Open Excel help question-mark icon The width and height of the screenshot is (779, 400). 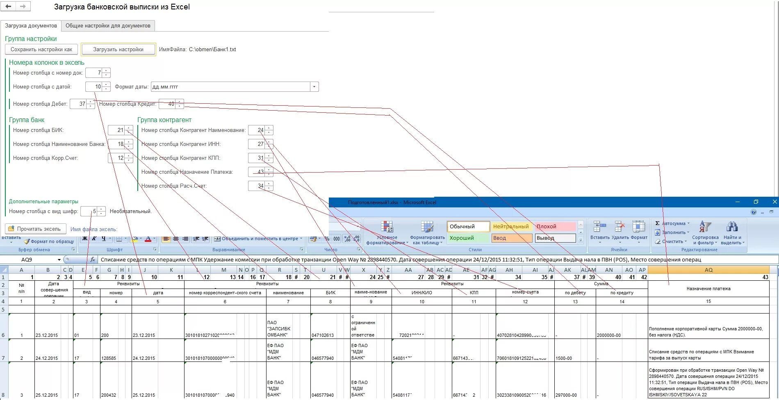click(x=753, y=212)
